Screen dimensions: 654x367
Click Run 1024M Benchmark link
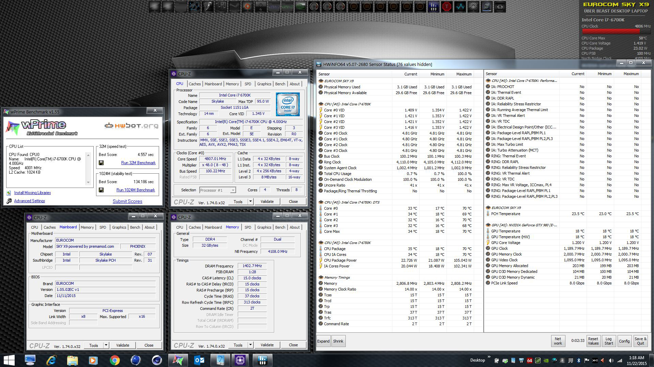136,190
